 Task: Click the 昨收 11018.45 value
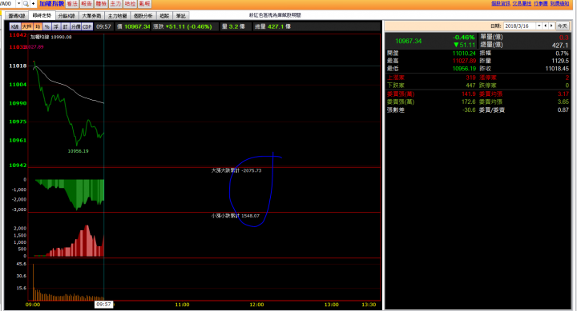(x=557, y=69)
